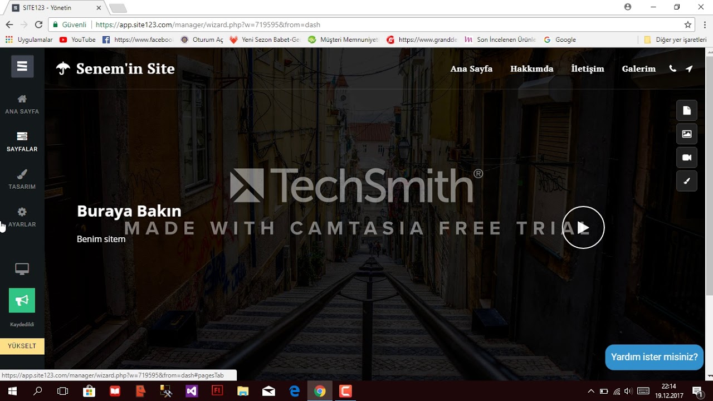This screenshot has width=713, height=401.
Task: Open a new tab in Chrome
Action: pyautogui.click(x=118, y=8)
